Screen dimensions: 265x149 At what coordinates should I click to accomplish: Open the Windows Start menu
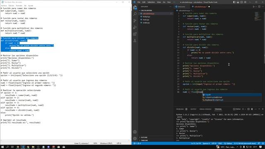pos(2,147)
